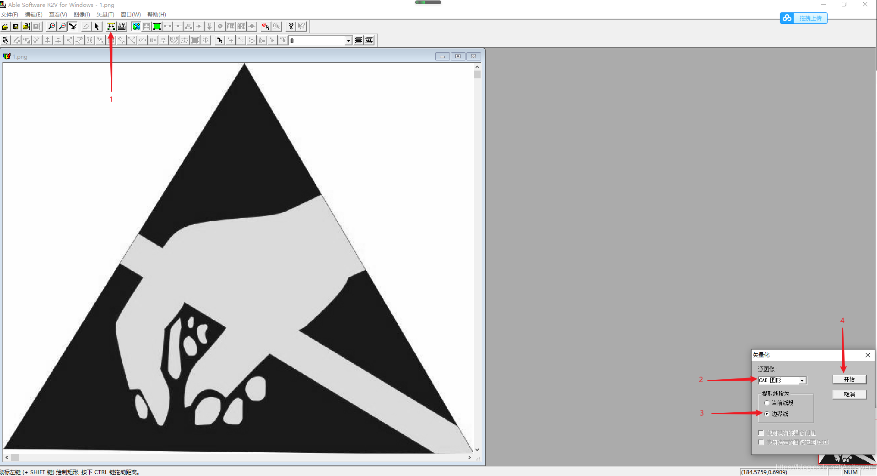The width and height of the screenshot is (877, 476).
Task: Open the 图像(I) menu
Action: pyautogui.click(x=81, y=15)
